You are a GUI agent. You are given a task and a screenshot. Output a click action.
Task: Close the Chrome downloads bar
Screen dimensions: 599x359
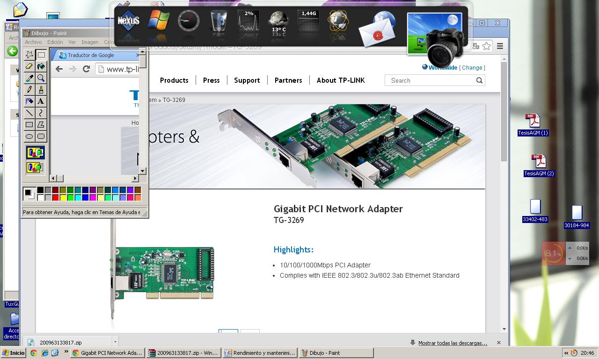click(498, 343)
